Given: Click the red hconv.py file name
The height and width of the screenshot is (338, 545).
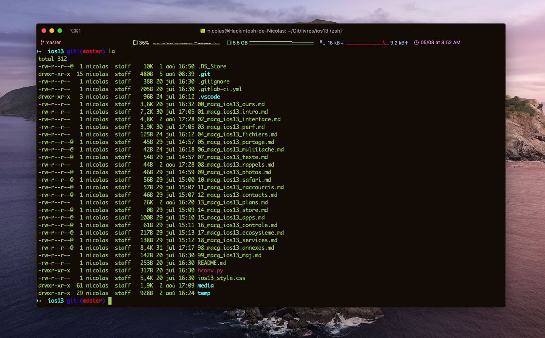Looking at the screenshot, I should point(210,270).
